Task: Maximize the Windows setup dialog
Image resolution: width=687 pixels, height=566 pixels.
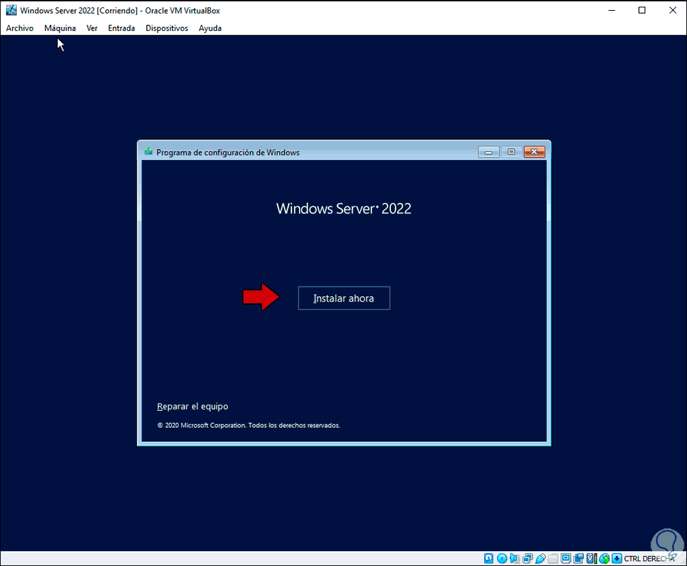Action: (x=511, y=152)
